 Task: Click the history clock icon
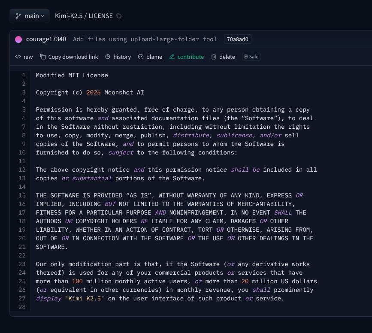point(108,57)
